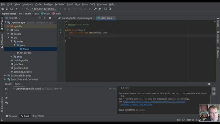Viewport: 220px width, 124px height.
Task: Open the Gradle docs link in output
Action: (154, 102)
